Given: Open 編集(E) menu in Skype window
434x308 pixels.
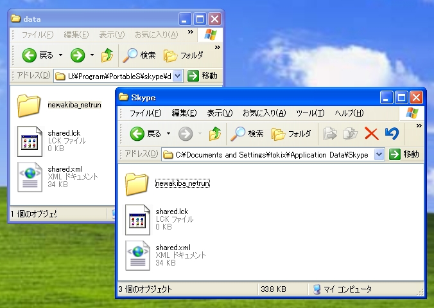Looking at the screenshot, I should 184,113.
